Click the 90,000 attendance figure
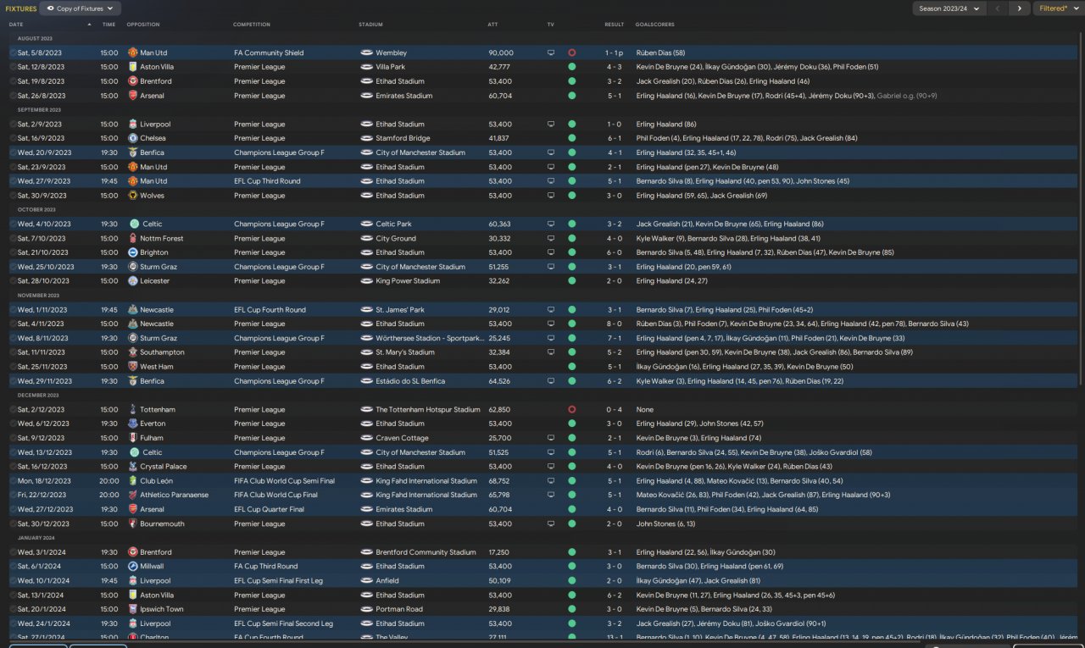 pos(501,53)
